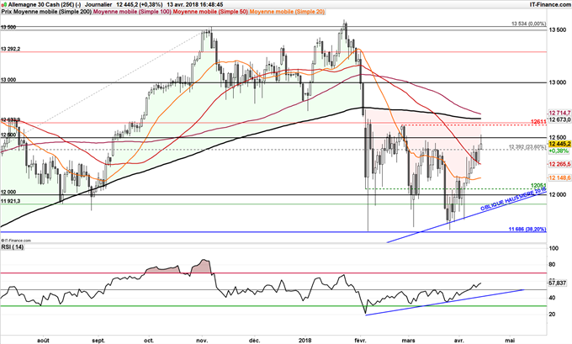The height and width of the screenshot is (344, 572).
Task: Click août on the time axis
Action: coord(43,341)
